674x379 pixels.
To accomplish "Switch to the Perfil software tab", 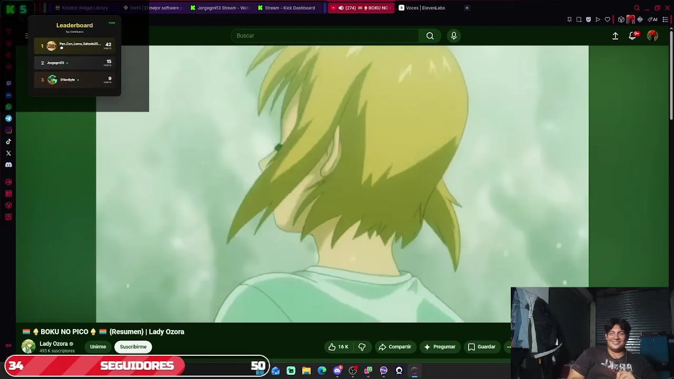I will [153, 8].
